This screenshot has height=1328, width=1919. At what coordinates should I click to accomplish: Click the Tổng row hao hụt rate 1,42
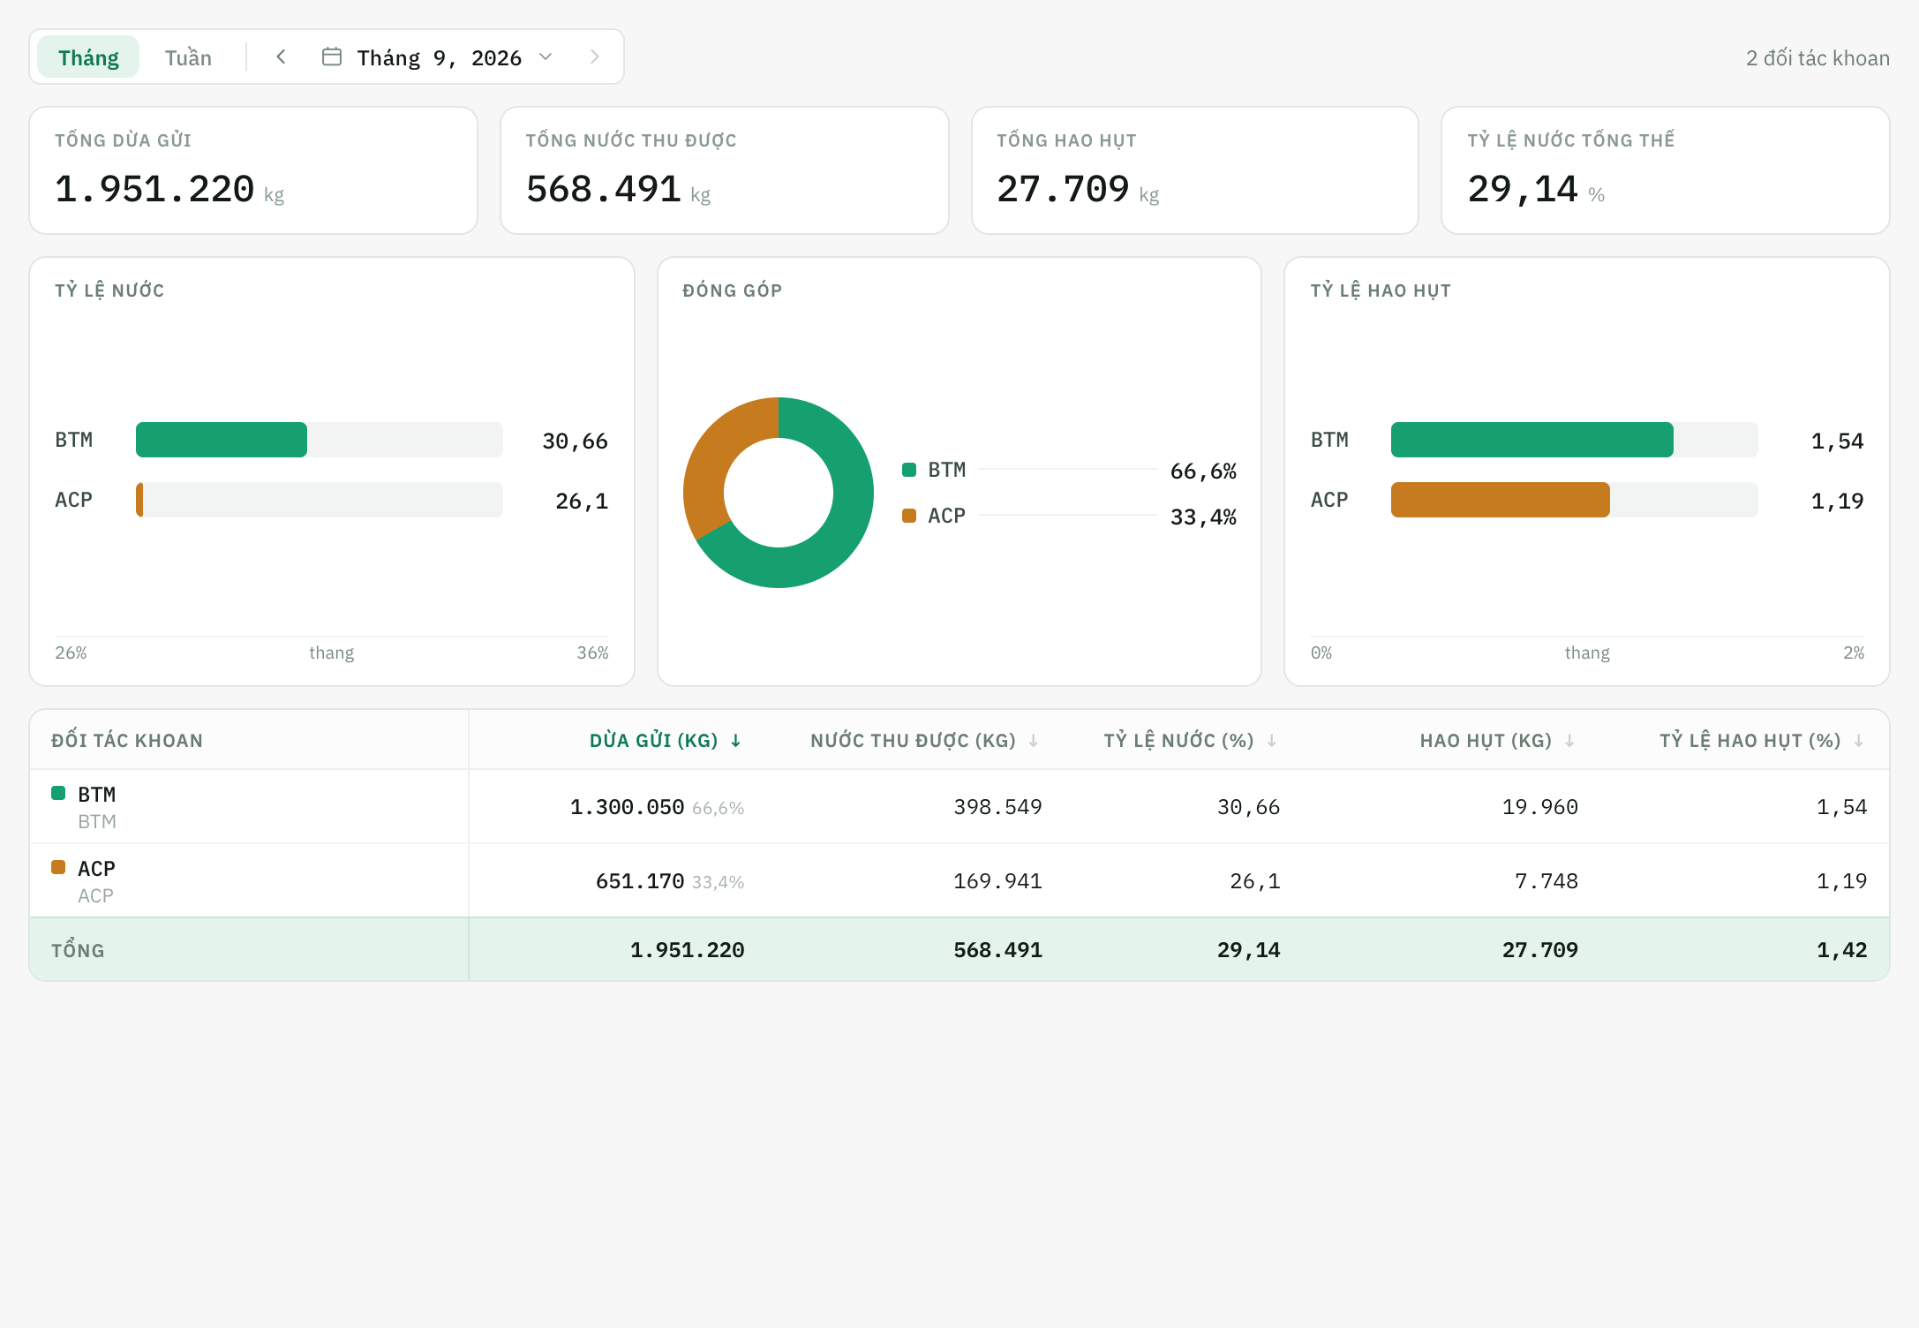[x=1842, y=950]
